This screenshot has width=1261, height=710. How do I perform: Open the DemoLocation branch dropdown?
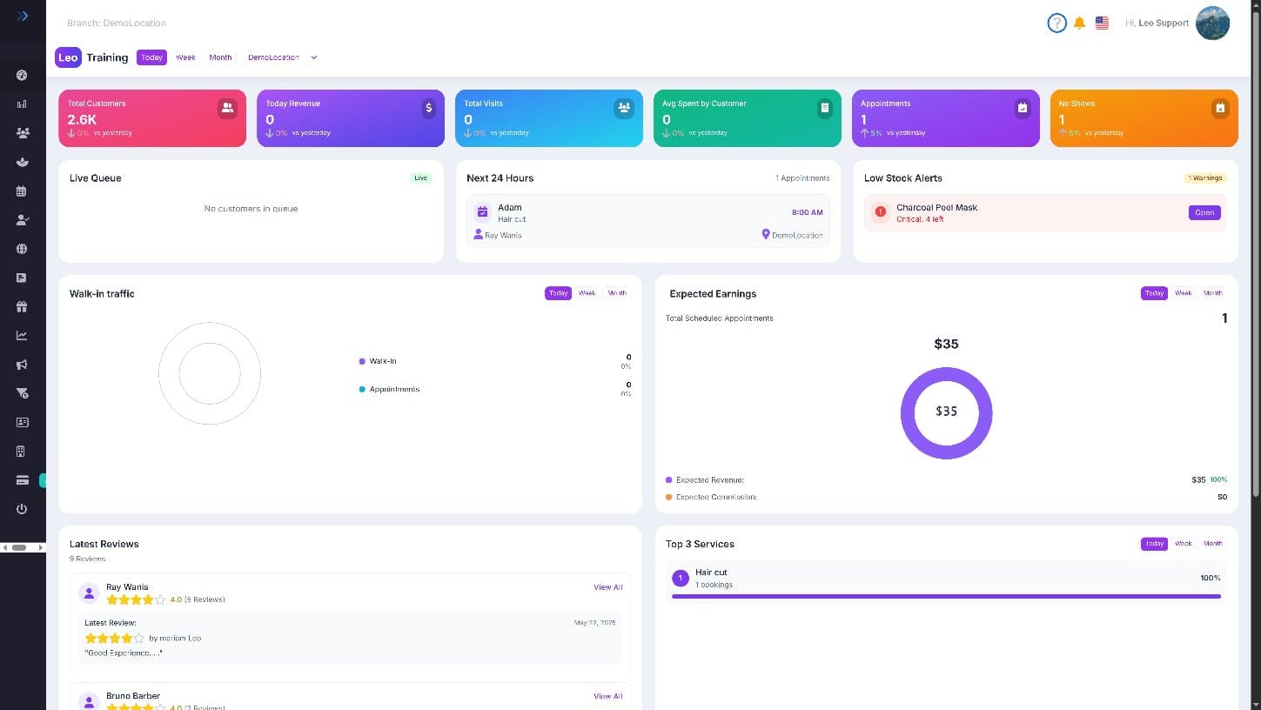tap(282, 57)
